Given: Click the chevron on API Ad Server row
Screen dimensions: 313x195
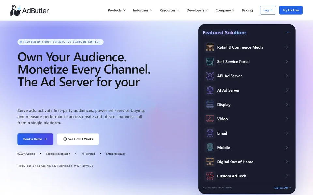Looking at the screenshot, I should (x=287, y=76).
